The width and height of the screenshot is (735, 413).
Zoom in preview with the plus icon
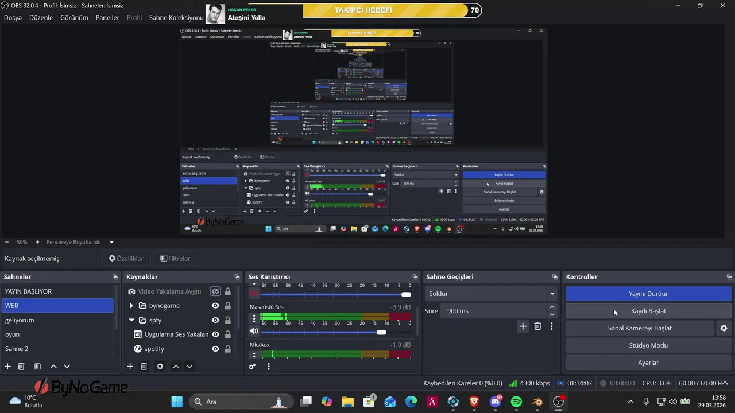37,242
